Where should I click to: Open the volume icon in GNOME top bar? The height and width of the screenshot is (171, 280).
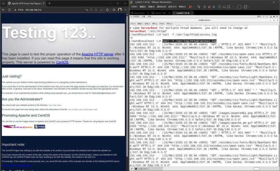(274, 17)
